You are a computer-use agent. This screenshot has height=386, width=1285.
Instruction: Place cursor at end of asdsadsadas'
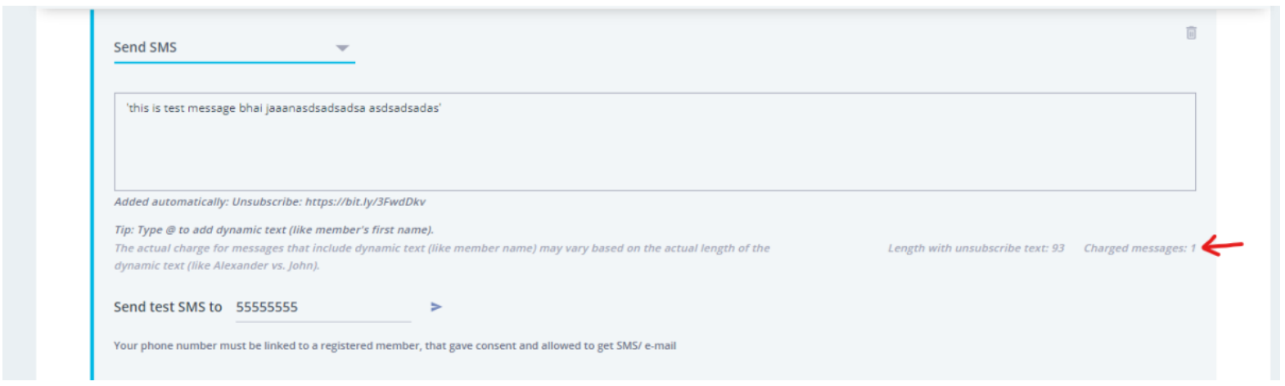(x=442, y=108)
